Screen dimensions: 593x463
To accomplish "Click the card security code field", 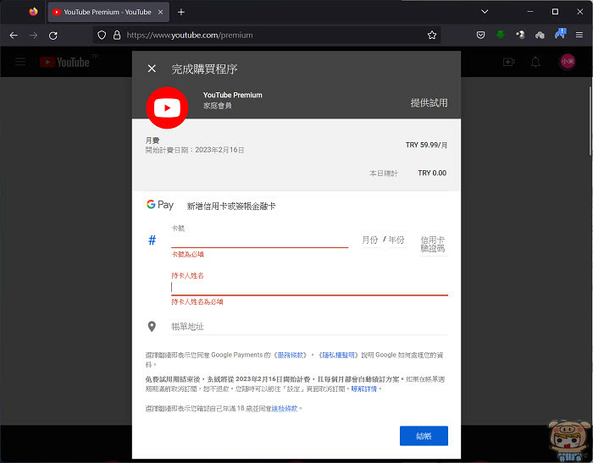I will (x=433, y=245).
